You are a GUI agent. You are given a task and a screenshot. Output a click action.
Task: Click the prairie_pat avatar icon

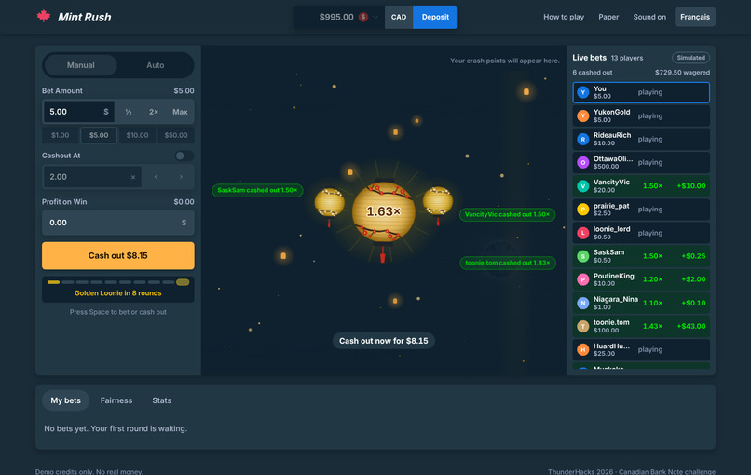click(583, 210)
